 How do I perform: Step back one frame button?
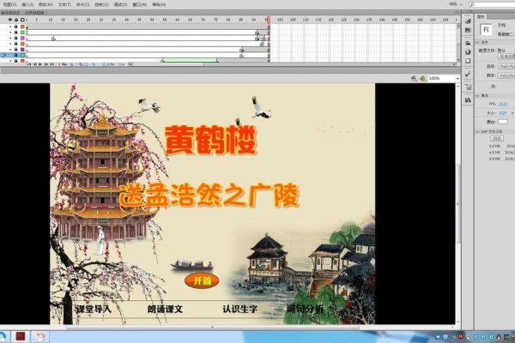point(35,64)
